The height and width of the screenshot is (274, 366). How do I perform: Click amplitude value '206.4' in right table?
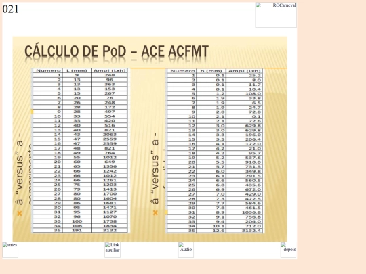tap(253, 139)
